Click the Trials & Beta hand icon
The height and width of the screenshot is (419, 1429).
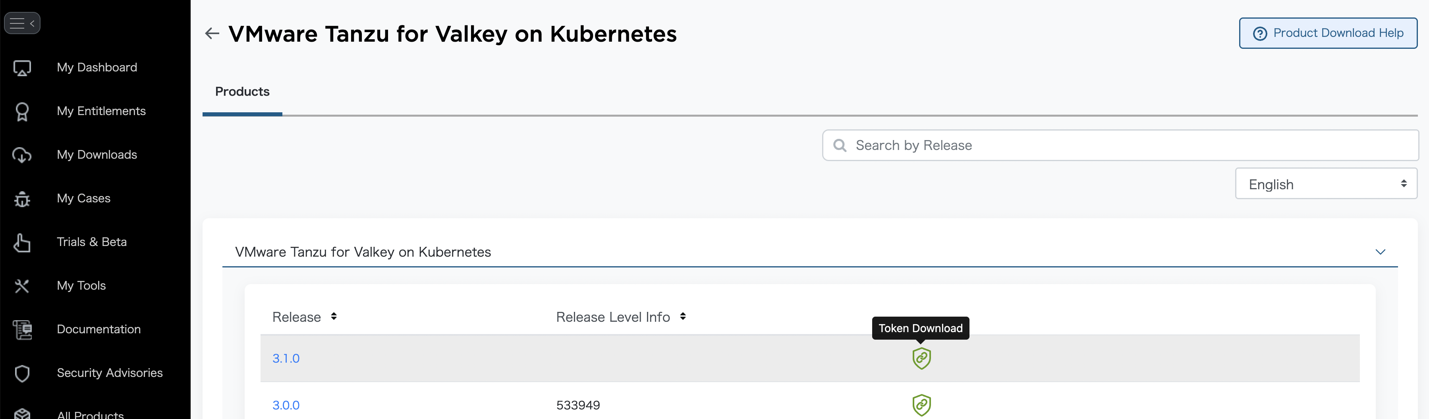pos(22,243)
